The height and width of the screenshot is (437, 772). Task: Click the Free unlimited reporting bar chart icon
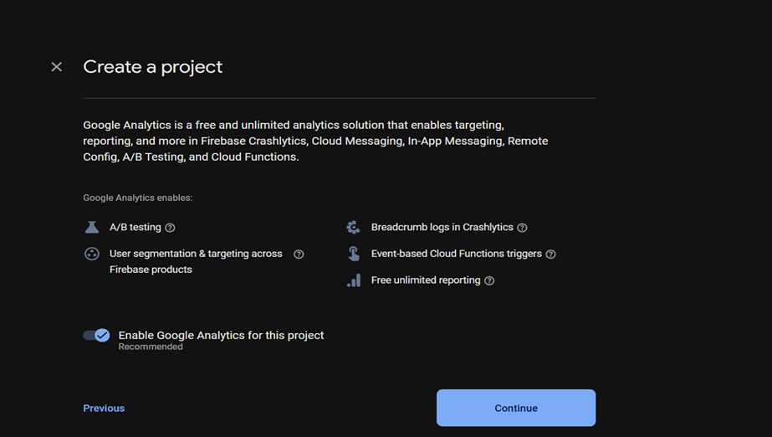pos(354,280)
